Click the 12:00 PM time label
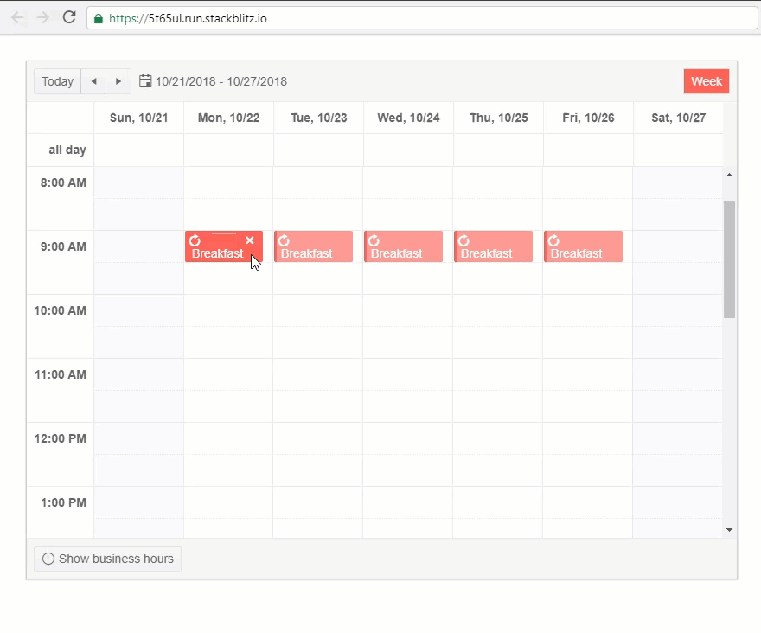 (61, 438)
